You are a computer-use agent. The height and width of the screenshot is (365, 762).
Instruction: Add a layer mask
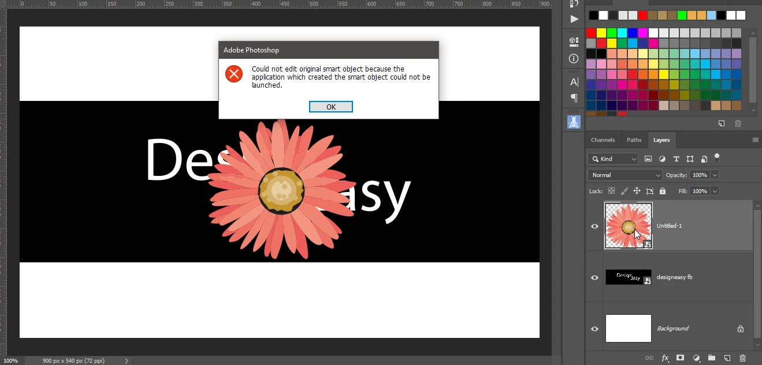tap(681, 358)
